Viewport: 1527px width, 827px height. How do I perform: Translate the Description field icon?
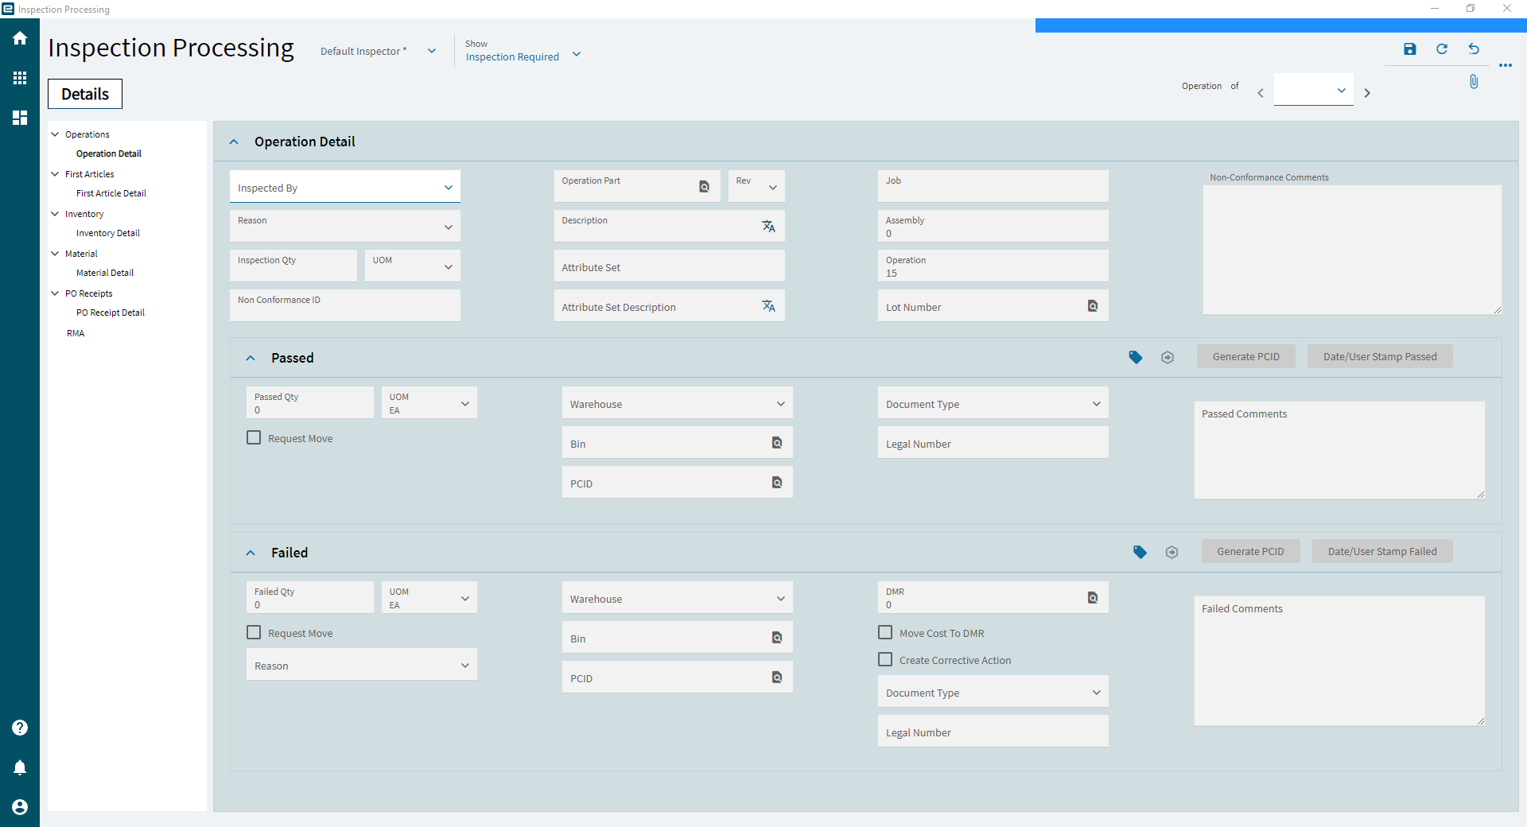pyautogui.click(x=768, y=227)
